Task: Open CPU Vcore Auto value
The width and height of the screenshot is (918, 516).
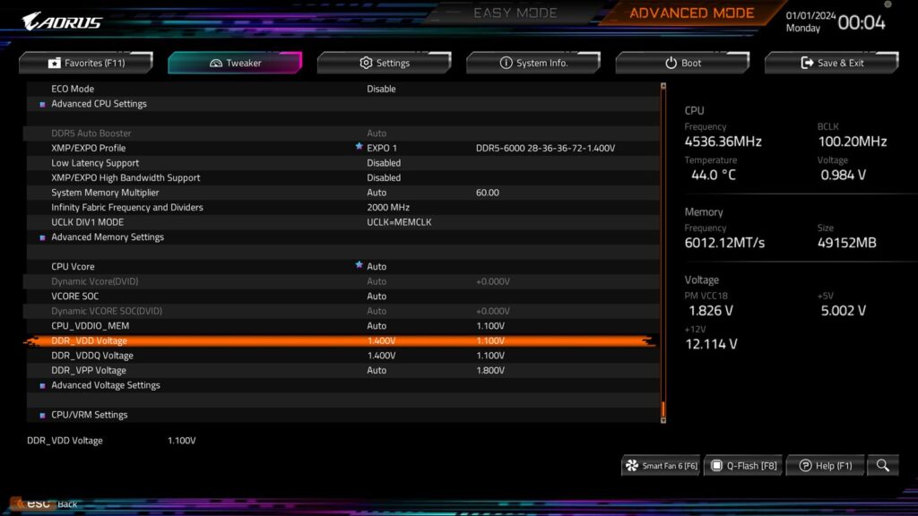Action: pos(377,266)
